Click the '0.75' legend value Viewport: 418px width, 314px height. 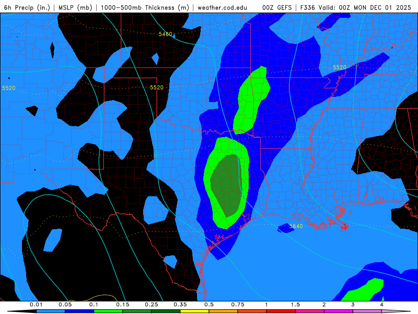(x=238, y=305)
